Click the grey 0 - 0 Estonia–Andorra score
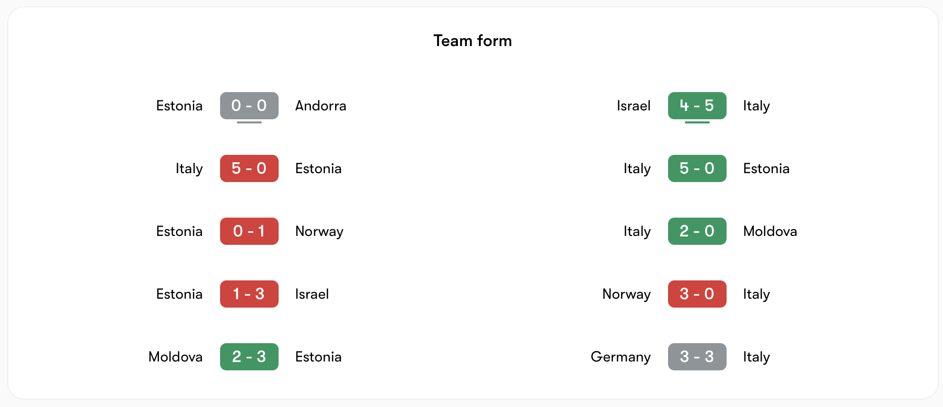The height and width of the screenshot is (407, 943). click(x=249, y=106)
